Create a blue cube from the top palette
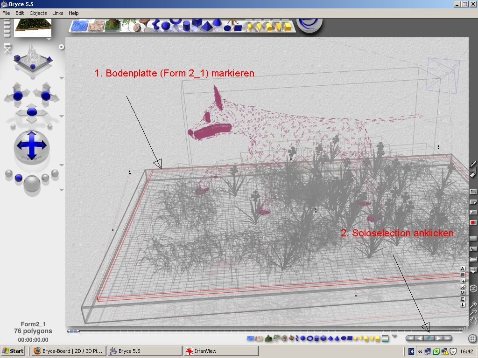478x358 pixels. tap(197, 23)
